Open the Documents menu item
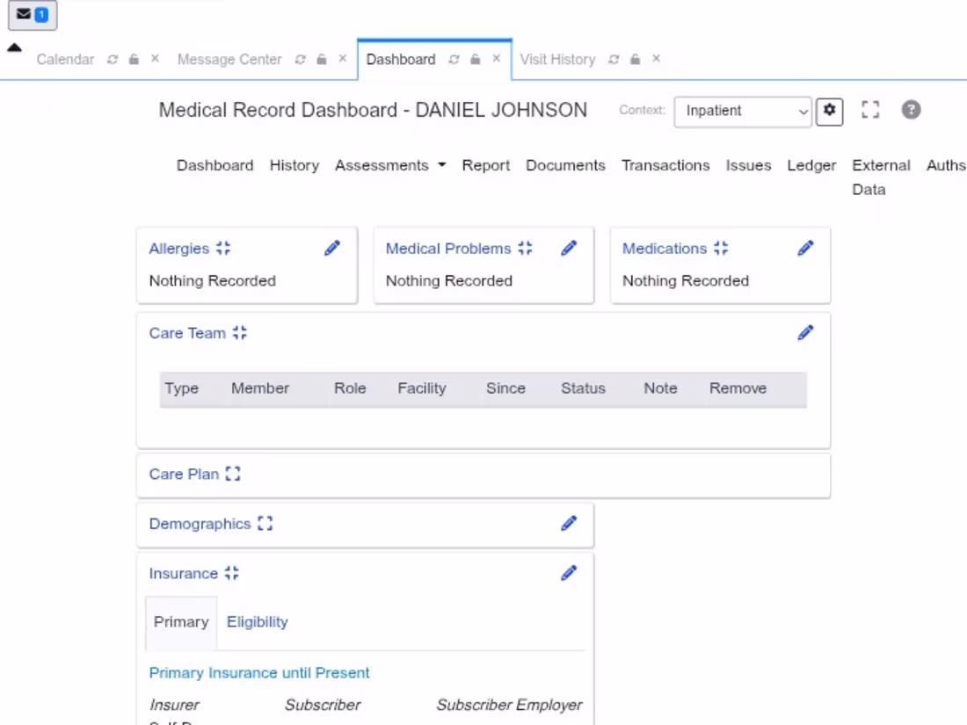 565,165
